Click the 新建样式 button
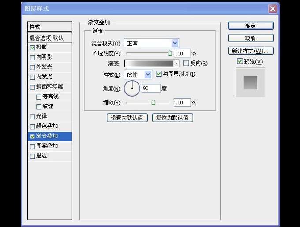The image size is (300, 227). (x=251, y=51)
